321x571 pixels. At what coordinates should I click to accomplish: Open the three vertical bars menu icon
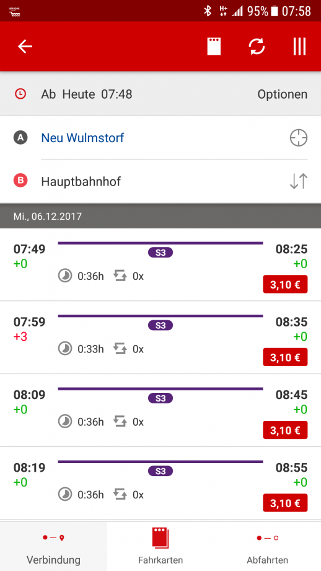(x=299, y=47)
